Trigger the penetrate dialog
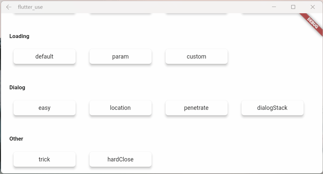Screen dimensions: 323x174 [x=196, y=108]
